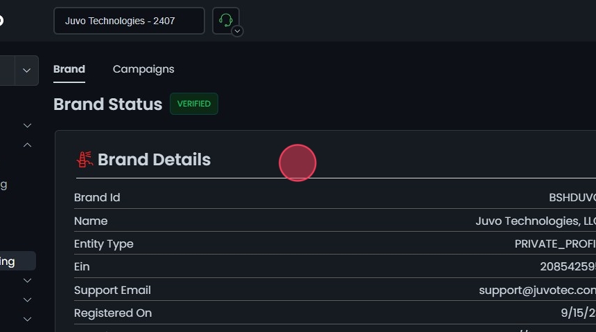Select the Brand tab

[69, 69]
